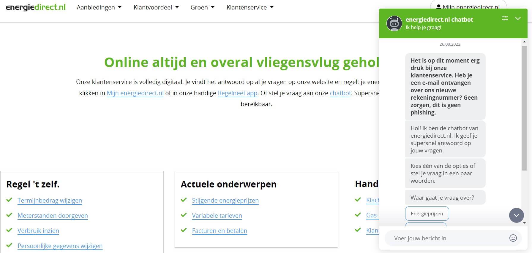
Task: Choose the Energieprijzen chat option
Action: [427, 214]
